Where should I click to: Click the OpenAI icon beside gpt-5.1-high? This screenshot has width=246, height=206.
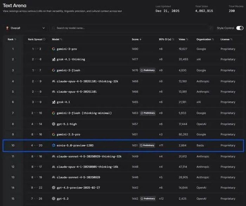point(53,124)
